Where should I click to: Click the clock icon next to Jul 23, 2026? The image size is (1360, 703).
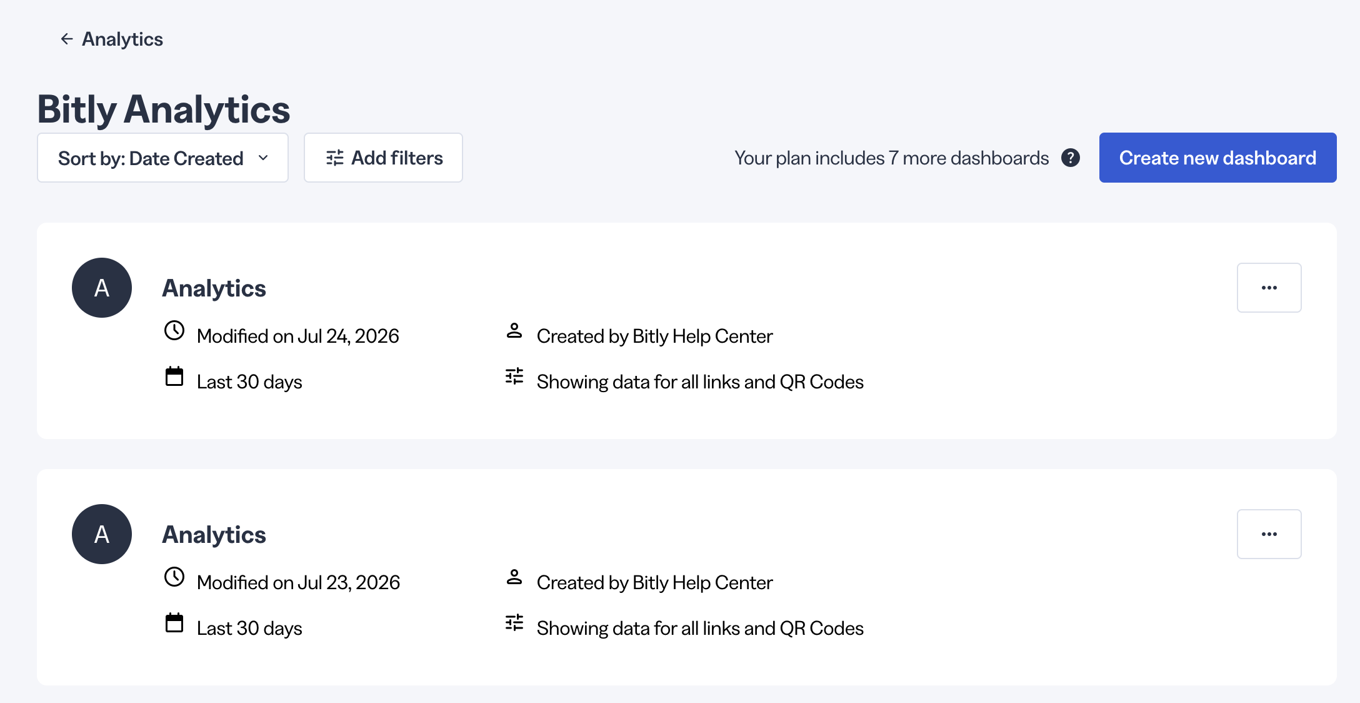174,577
